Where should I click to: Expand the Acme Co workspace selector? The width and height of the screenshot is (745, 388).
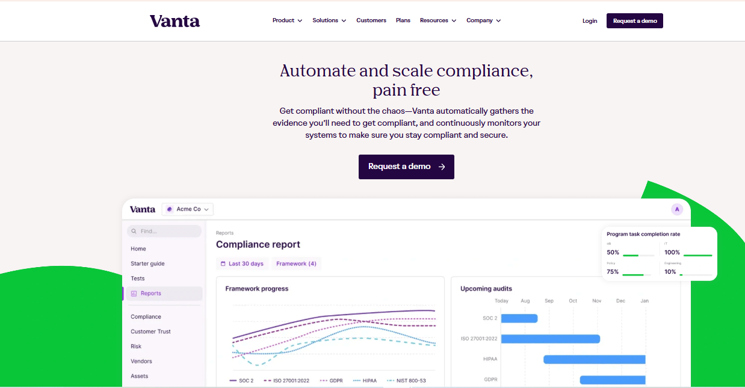[x=206, y=209]
